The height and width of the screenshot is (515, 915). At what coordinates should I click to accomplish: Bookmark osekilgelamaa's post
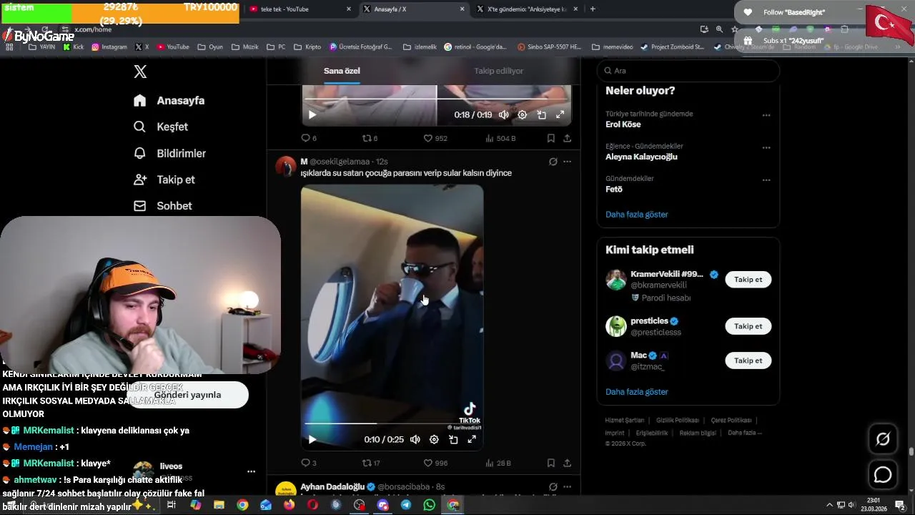pyautogui.click(x=550, y=463)
